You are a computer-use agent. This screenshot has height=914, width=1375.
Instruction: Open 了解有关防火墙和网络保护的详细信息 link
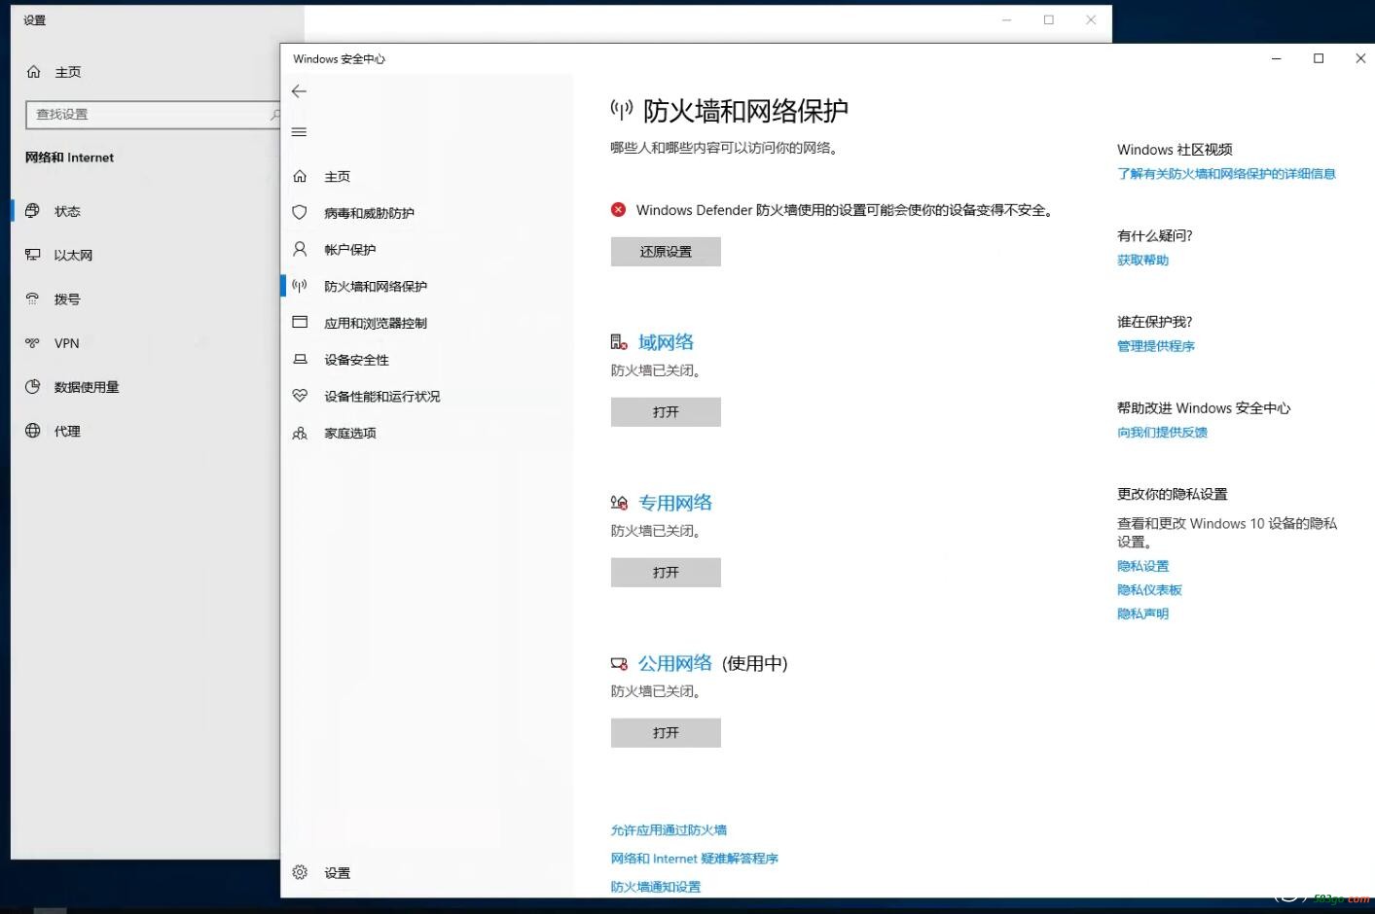(x=1226, y=174)
